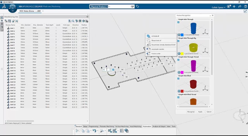This screenshot has width=248, height=136.
Task: Uncheck the Simple Hole Through Thread checkbox
Action: pos(179,60)
